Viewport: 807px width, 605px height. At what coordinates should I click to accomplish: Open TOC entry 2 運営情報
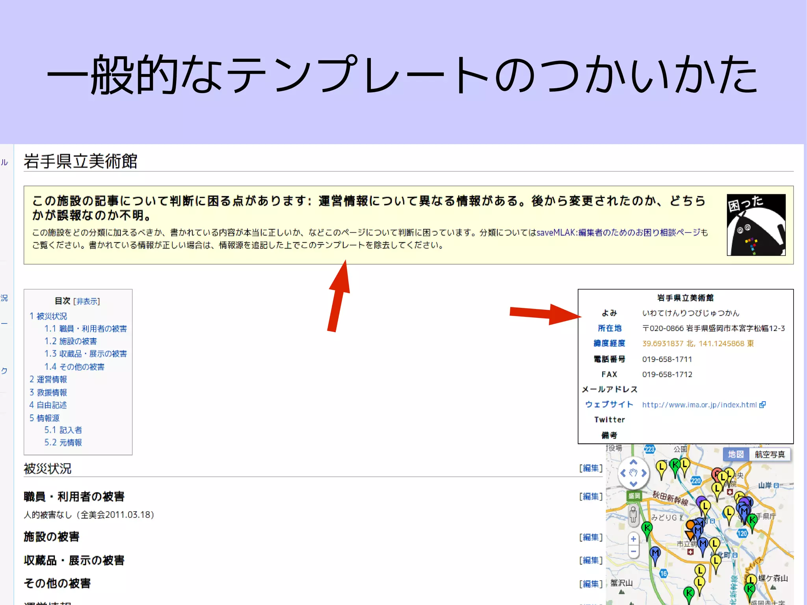pos(48,380)
